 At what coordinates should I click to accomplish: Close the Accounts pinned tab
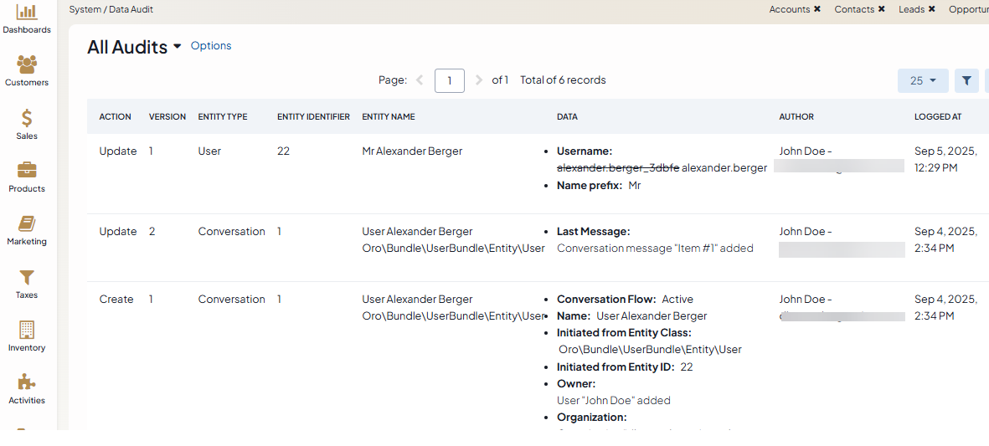click(x=817, y=10)
